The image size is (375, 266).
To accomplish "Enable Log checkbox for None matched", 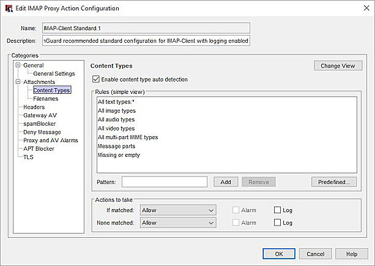I will [278, 222].
